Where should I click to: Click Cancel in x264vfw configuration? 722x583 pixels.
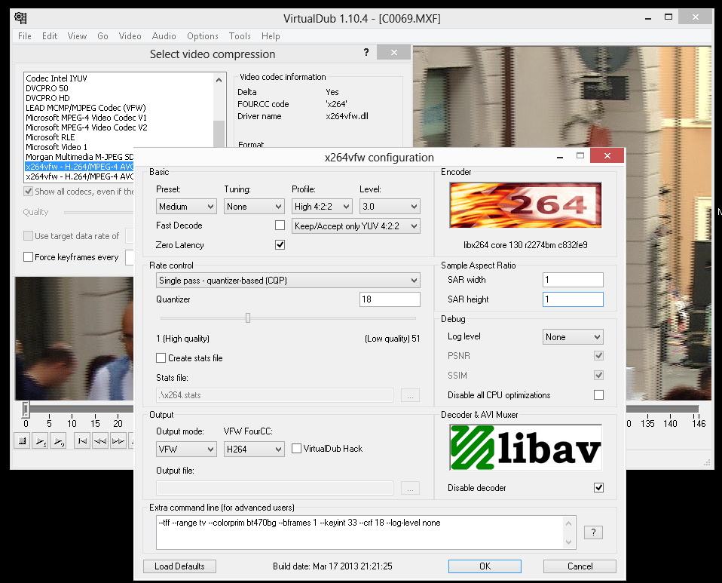(580, 566)
